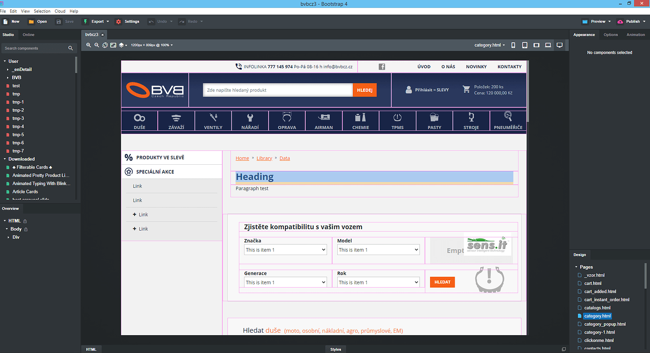Switch to mobile phone preview size

tap(513, 45)
